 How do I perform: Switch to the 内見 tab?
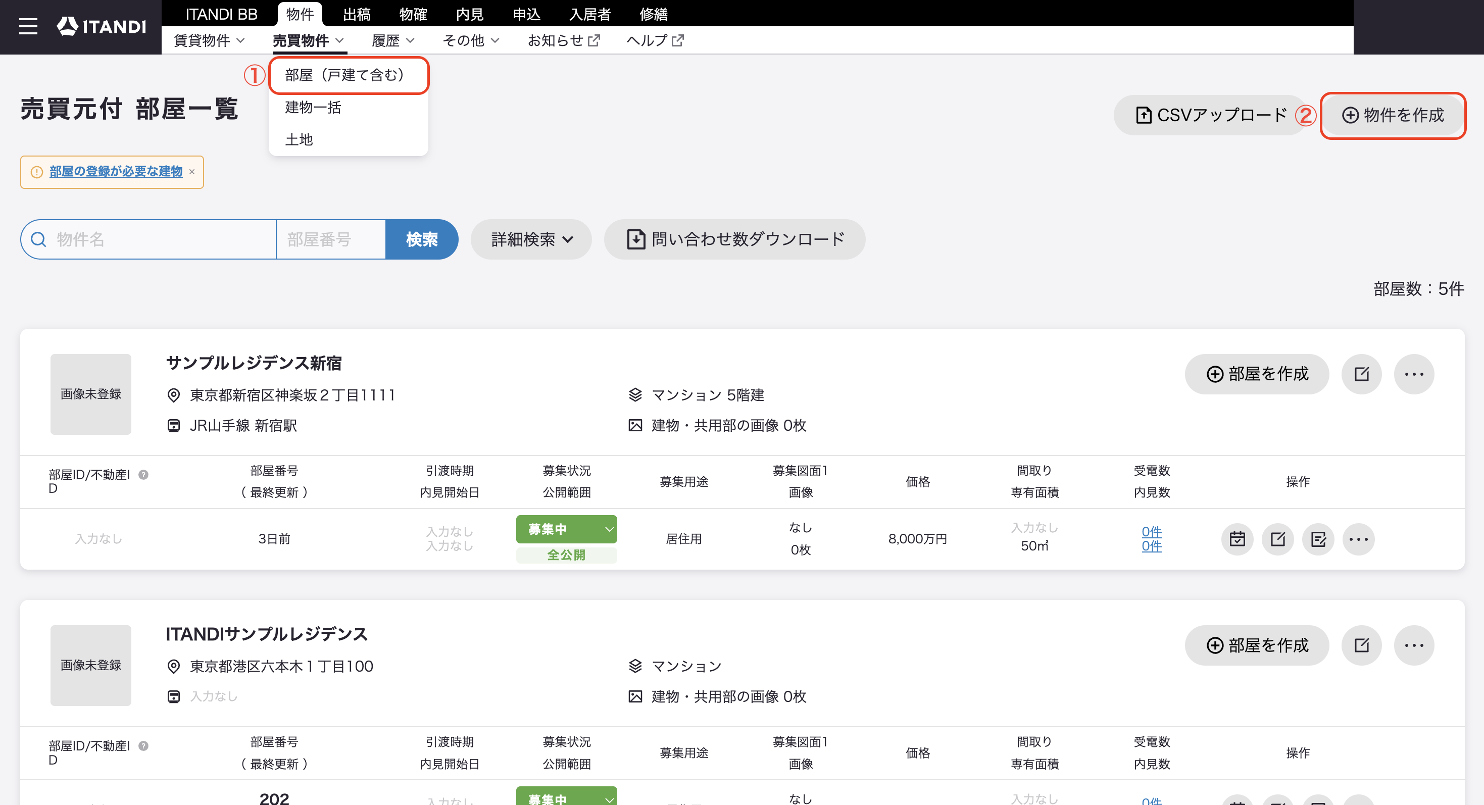(469, 14)
